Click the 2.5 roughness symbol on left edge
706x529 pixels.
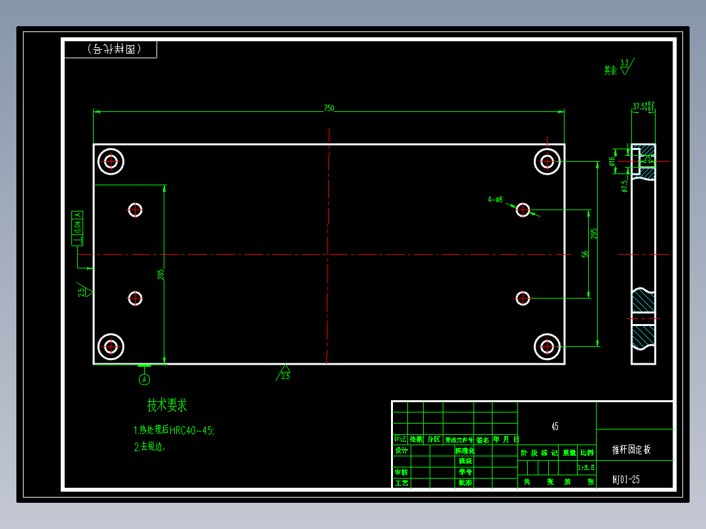tap(84, 291)
